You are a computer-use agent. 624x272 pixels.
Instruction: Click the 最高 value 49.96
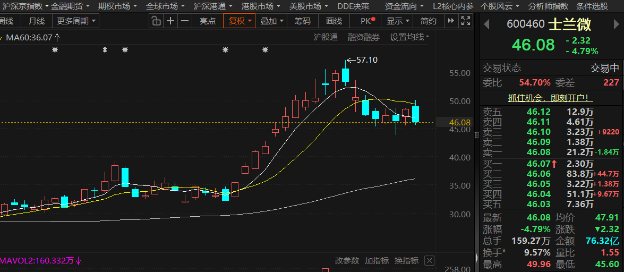tap(538, 265)
